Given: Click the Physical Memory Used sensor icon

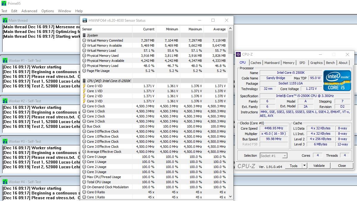Looking at the screenshot, I should tap(84, 56).
